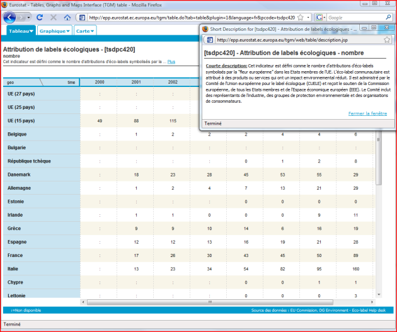
Task: Open the navigation history dropdown arrow
Action: [x=28, y=18]
